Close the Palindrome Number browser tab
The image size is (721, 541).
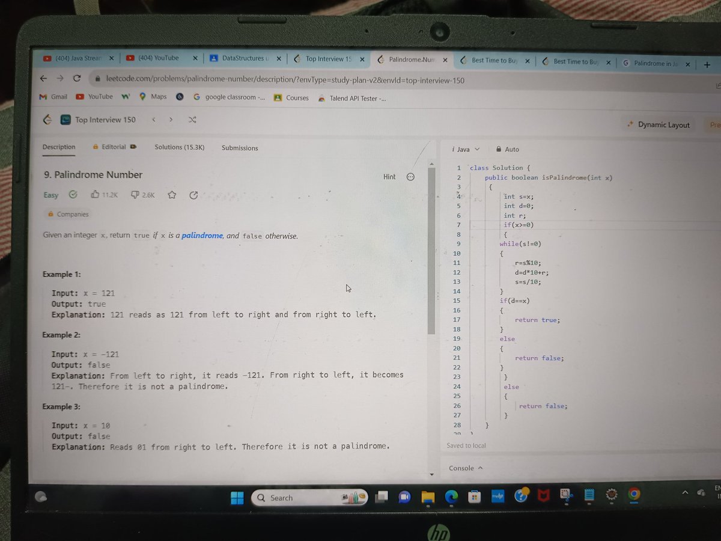[445, 60]
